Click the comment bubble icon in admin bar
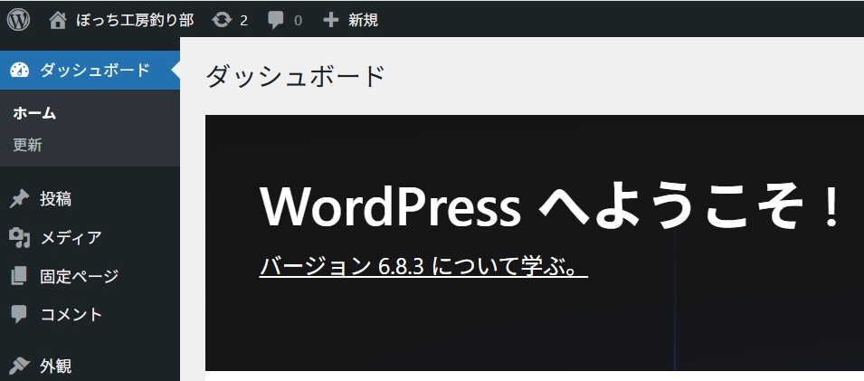Screen dimensions: 864x381 point(277,19)
